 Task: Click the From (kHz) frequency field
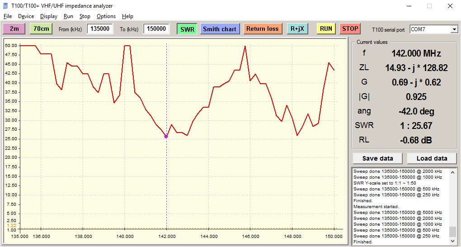(x=100, y=29)
